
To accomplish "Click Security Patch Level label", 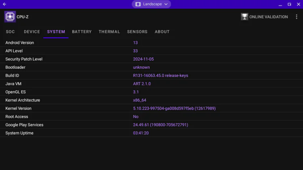I will click(x=24, y=59).
